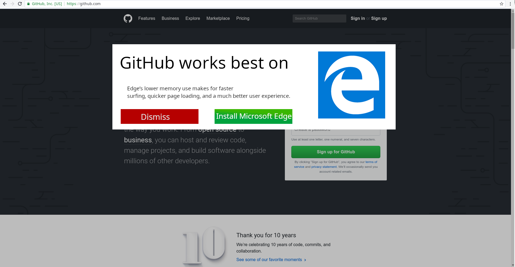Click the GitHub Octocat logo

128,18
